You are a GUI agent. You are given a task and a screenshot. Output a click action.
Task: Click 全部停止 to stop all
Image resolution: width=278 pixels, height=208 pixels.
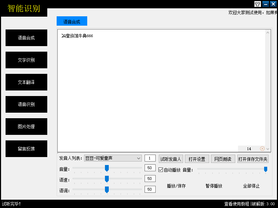point(251,186)
